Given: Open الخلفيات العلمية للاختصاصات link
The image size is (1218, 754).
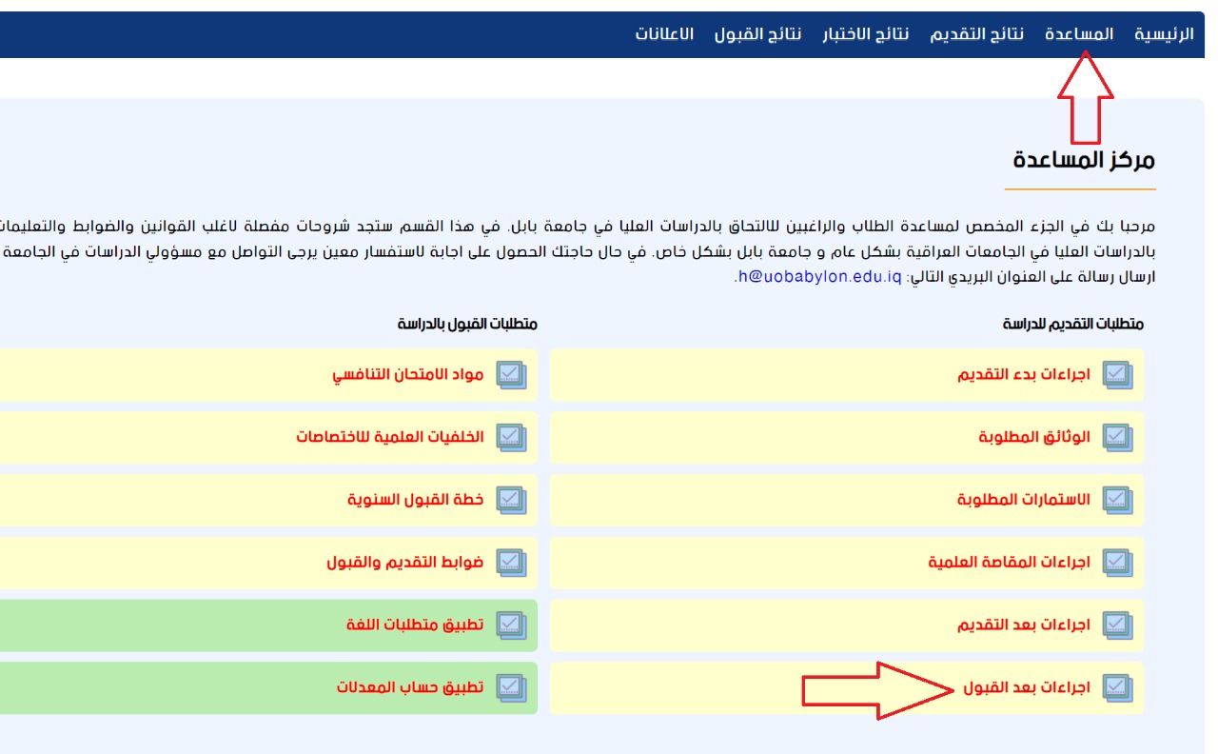Looking at the screenshot, I should [389, 437].
